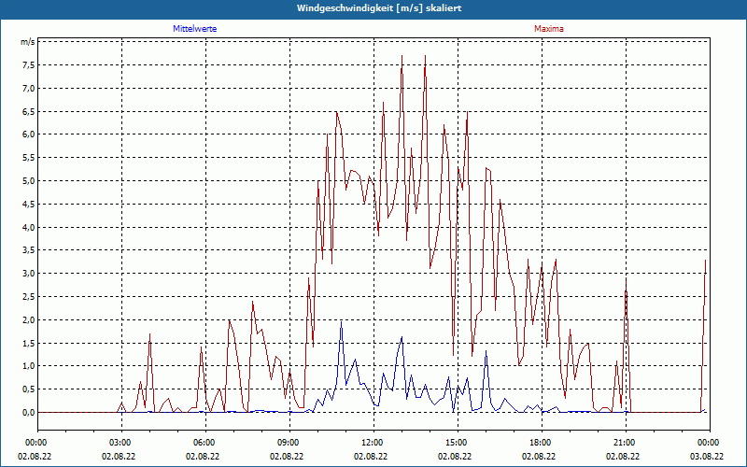Click the '02.08.22' date under 12:00
The image size is (747, 467).
[x=371, y=456]
